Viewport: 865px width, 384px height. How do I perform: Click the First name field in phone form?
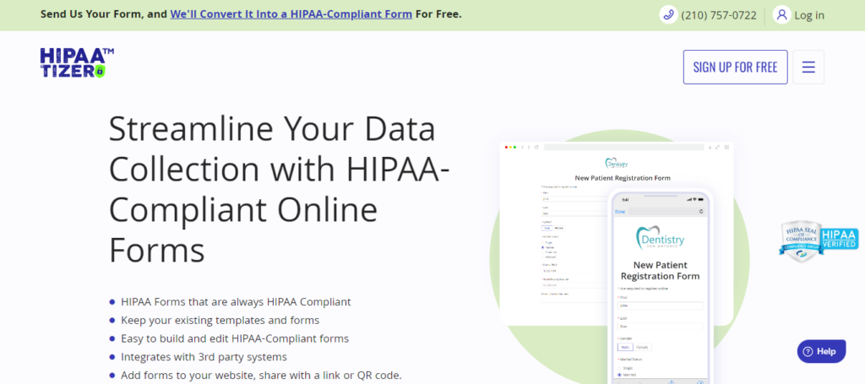click(x=659, y=306)
